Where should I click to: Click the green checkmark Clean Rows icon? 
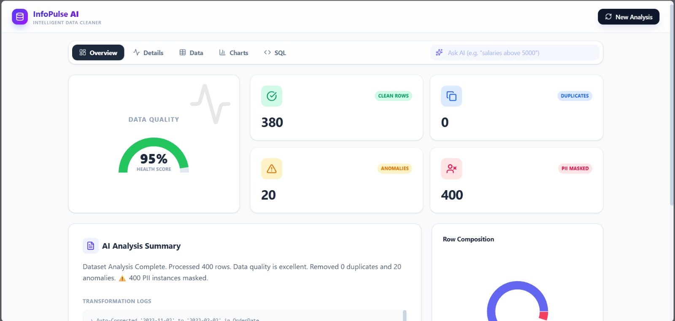pos(272,96)
